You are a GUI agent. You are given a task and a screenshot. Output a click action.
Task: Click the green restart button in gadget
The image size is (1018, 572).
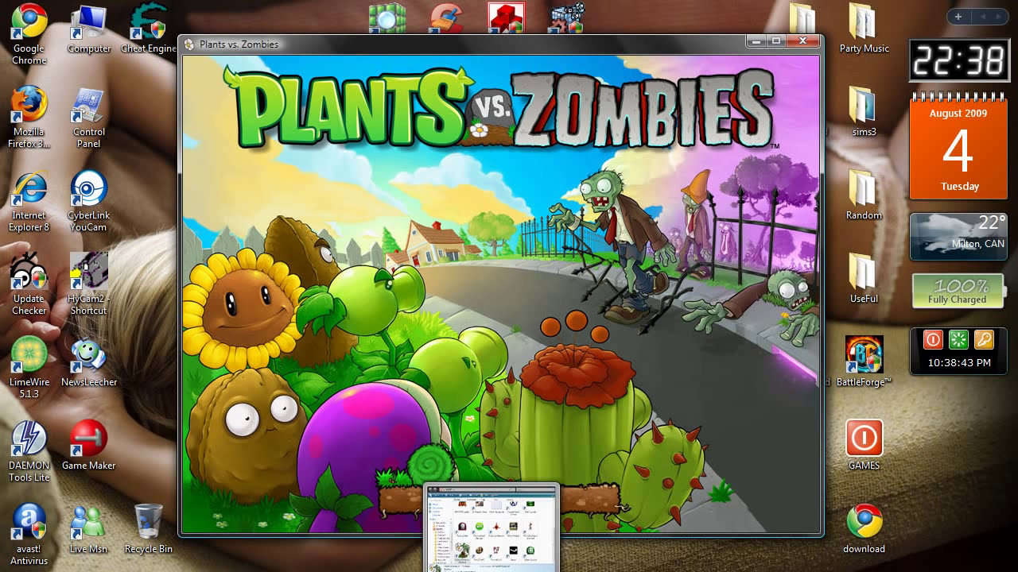coord(958,340)
